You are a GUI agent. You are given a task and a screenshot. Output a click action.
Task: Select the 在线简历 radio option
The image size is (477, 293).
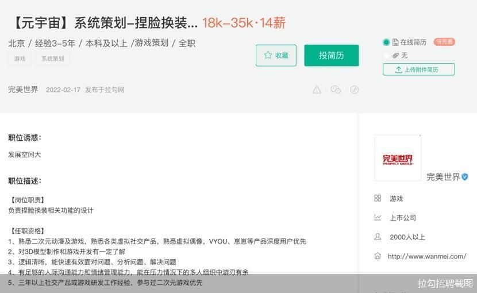click(x=386, y=43)
